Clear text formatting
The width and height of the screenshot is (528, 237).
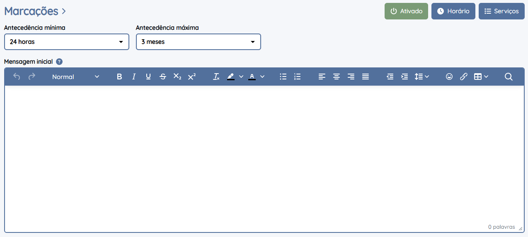[216, 77]
